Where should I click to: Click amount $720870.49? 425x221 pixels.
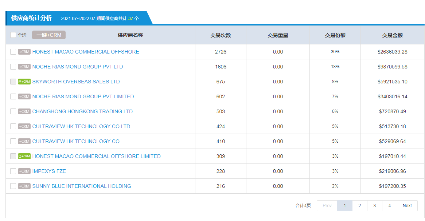393,111
